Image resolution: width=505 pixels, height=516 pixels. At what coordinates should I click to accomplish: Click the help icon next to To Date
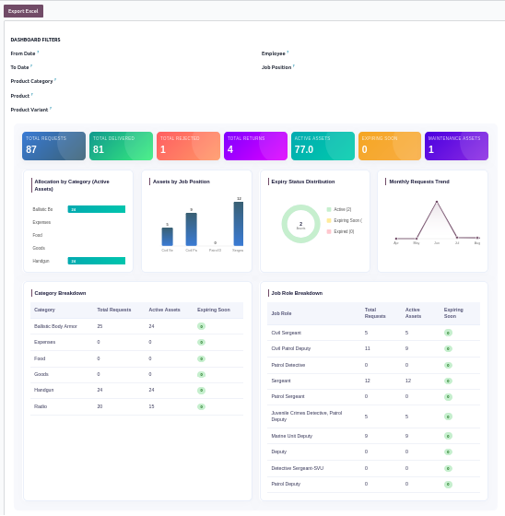31,65
